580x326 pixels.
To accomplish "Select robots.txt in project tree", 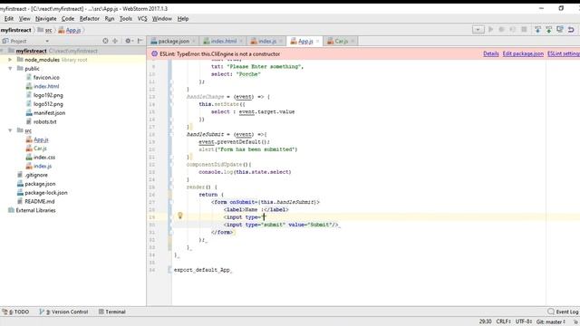I will [x=44, y=121].
